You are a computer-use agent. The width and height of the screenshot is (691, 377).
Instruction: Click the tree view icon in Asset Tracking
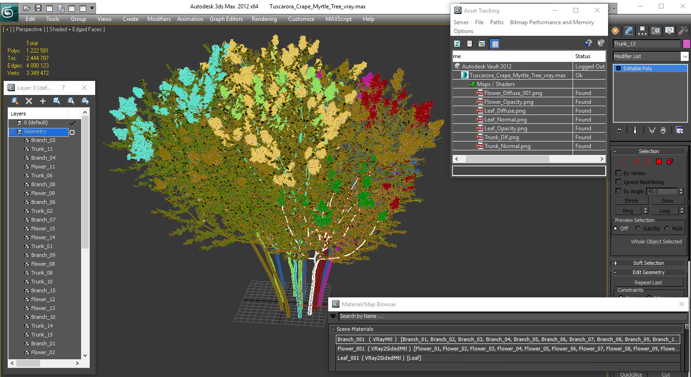click(482, 43)
